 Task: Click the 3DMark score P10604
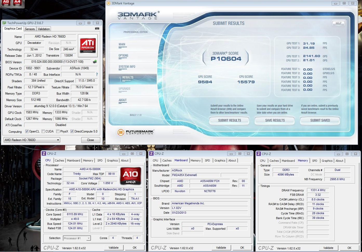tap(226, 59)
